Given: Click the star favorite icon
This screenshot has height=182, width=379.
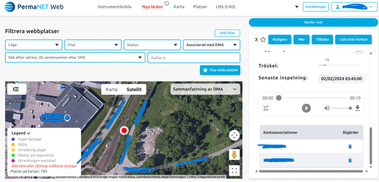Looking at the screenshot, I should pos(263,40).
